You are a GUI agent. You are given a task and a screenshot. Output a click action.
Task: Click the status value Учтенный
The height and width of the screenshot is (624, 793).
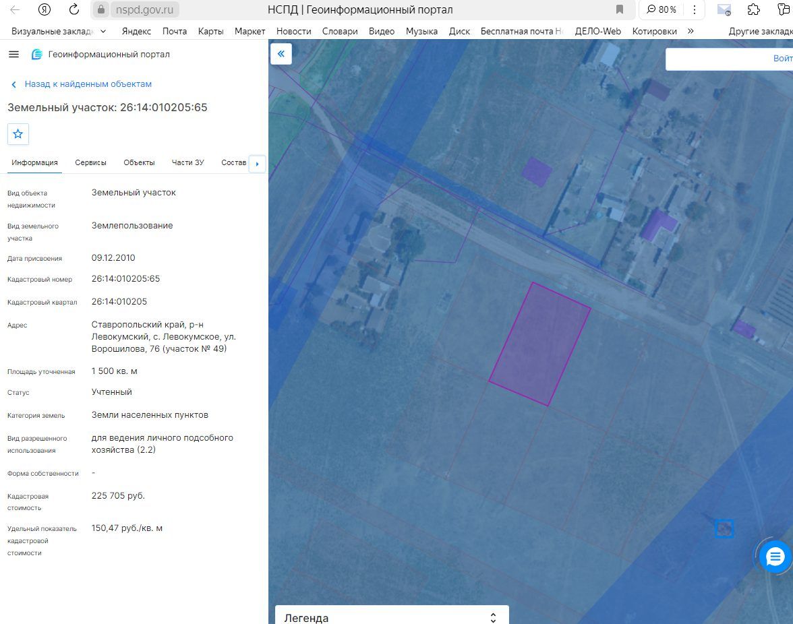[x=112, y=392]
